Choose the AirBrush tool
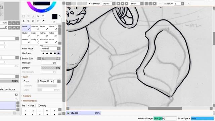Image resolution: width=215 pixels, height=121 pixels. tap(35, 28)
